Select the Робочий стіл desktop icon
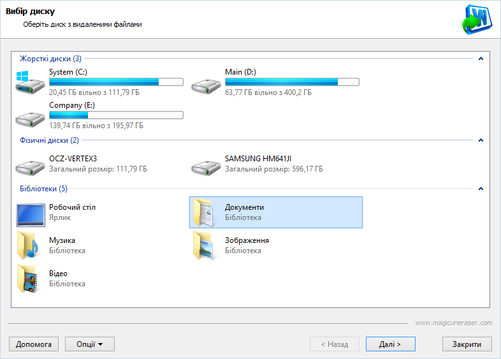This screenshot has width=501, height=359. (31, 215)
